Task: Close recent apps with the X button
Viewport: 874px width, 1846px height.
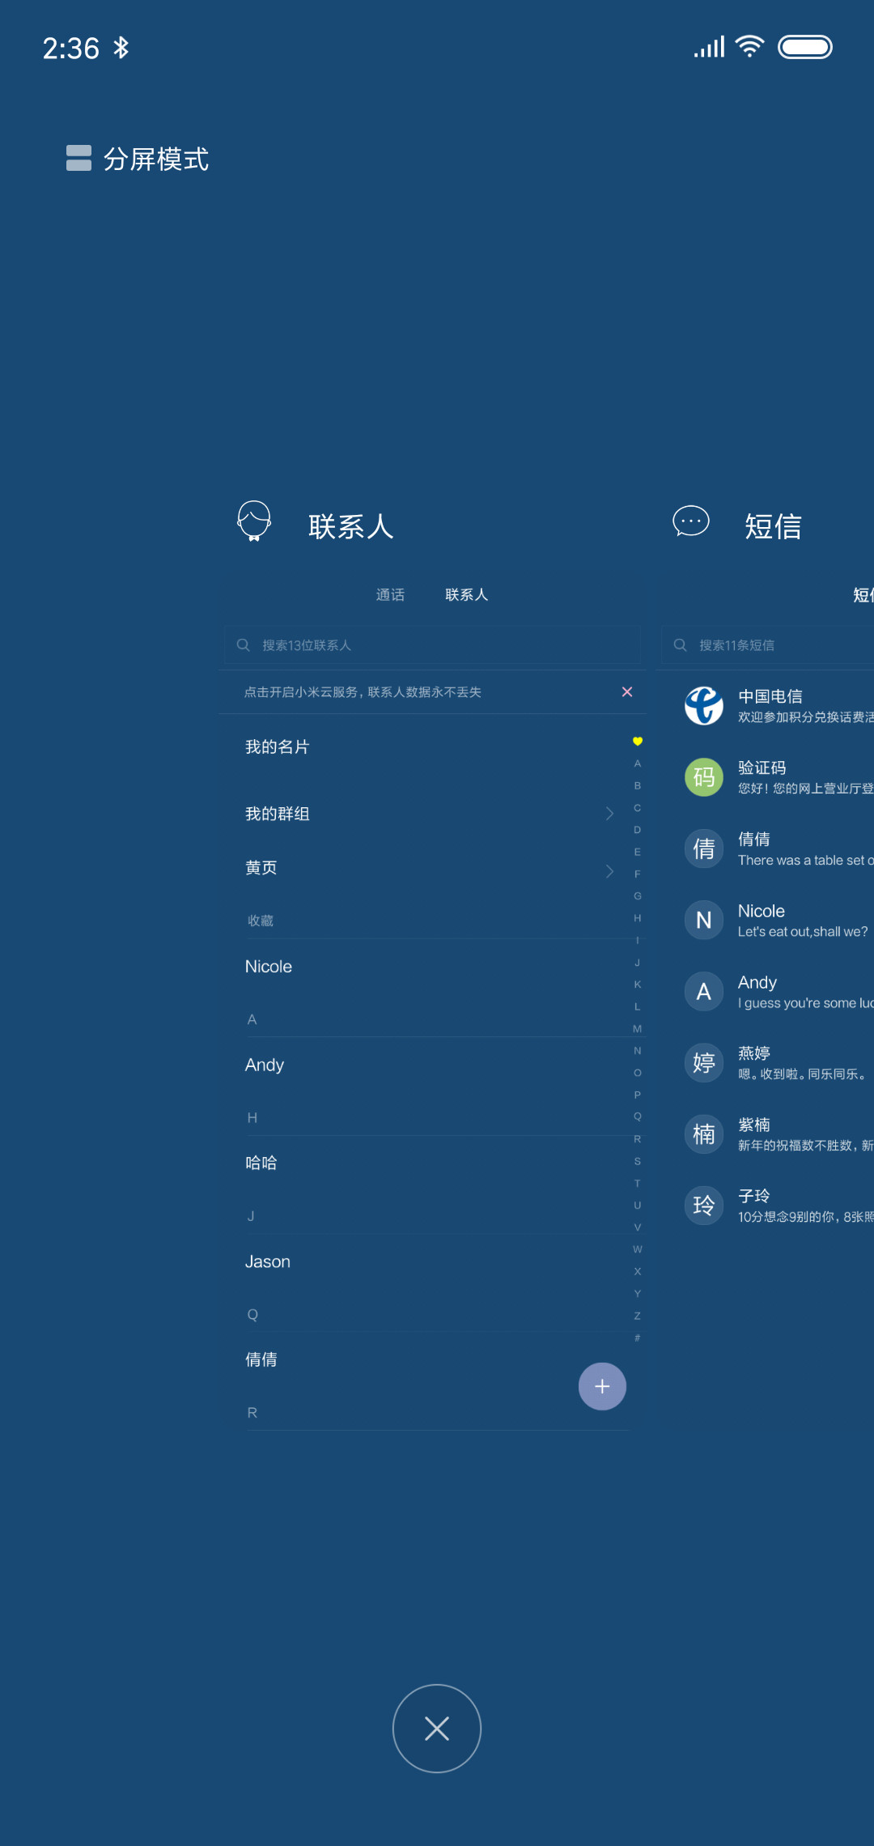Action: click(437, 1729)
